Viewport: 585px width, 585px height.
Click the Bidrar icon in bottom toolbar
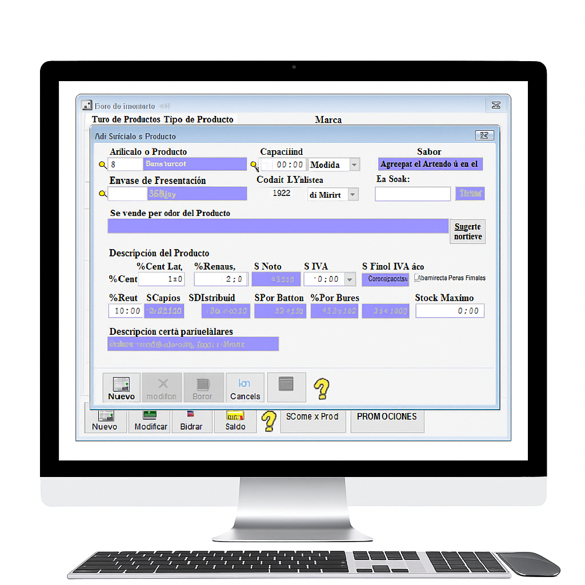191,420
